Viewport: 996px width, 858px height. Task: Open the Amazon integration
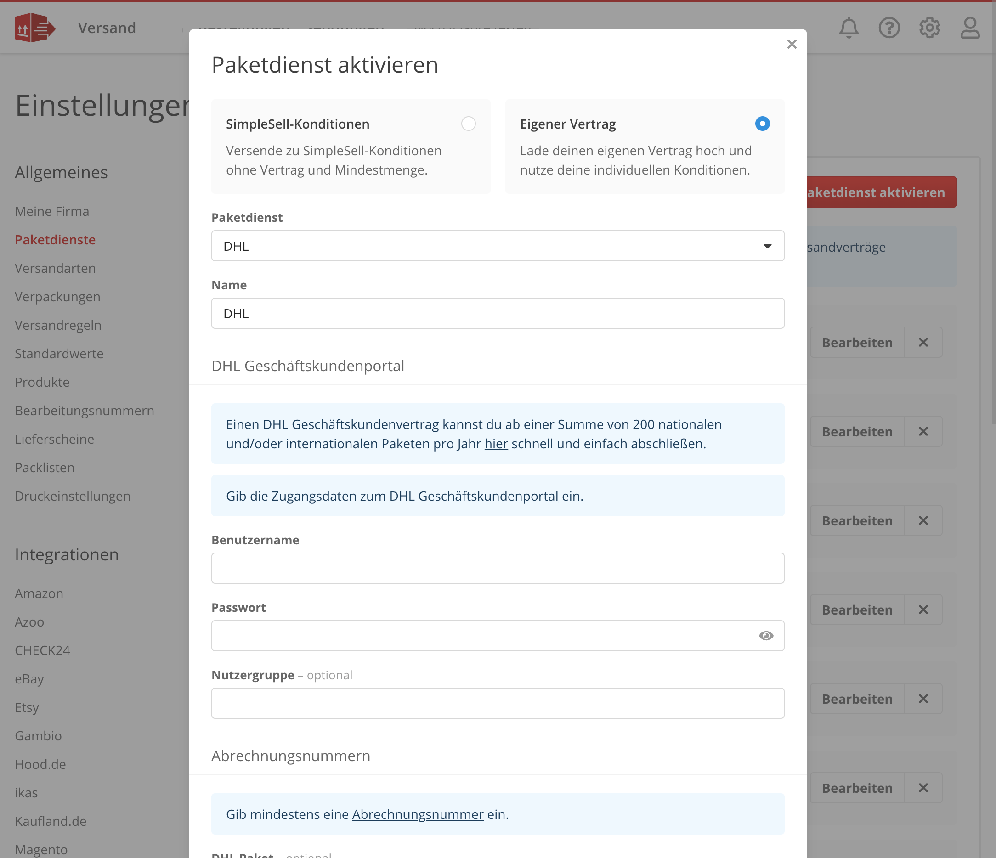click(x=39, y=593)
